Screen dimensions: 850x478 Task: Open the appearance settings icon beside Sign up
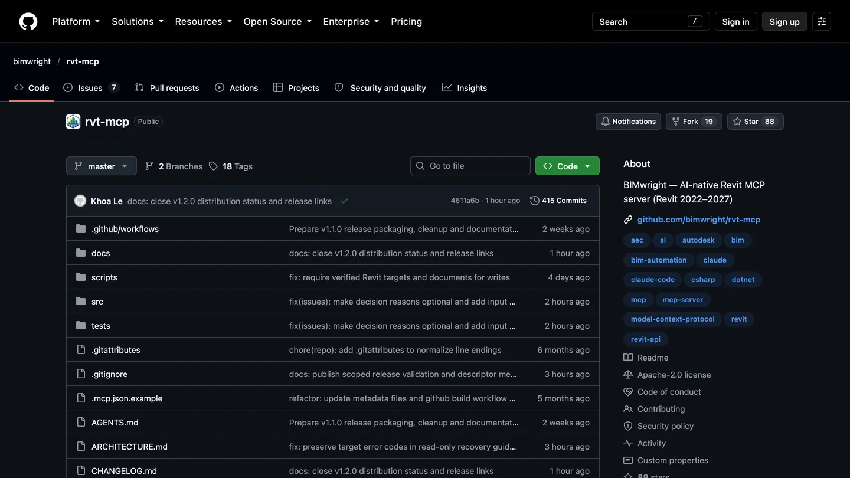click(x=822, y=22)
